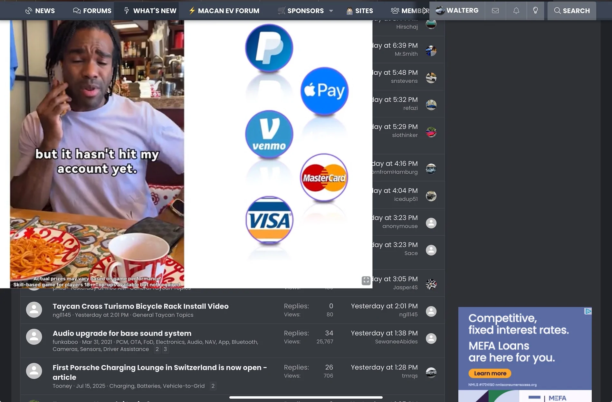612x402 pixels.
Task: Jump to page 3 of Audio upgrade thread
Action: (x=165, y=349)
